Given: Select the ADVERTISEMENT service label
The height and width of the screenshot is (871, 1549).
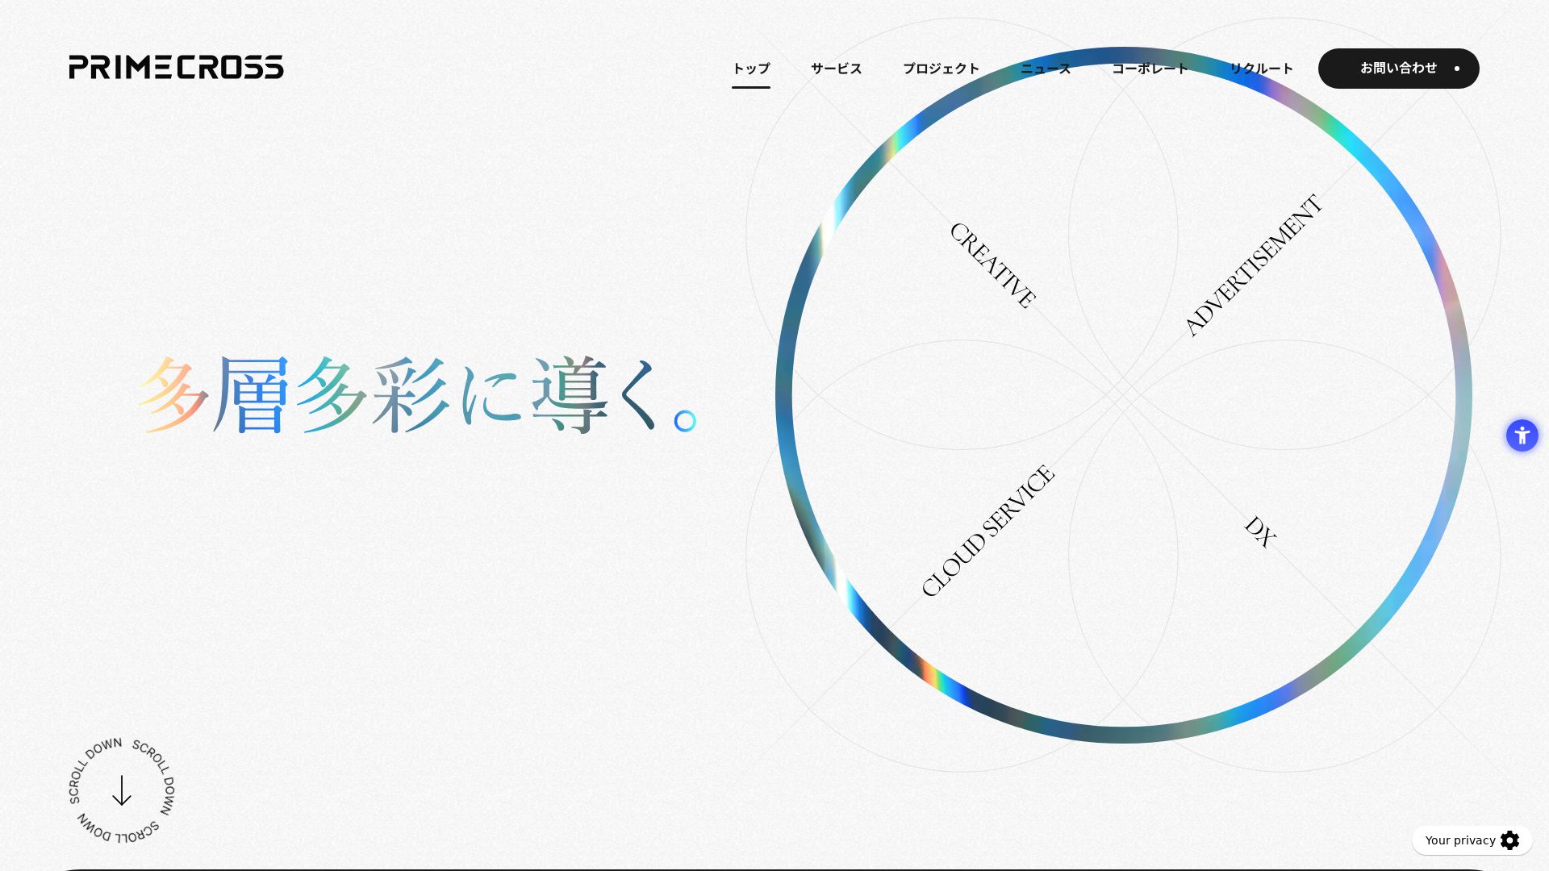Looking at the screenshot, I should click(x=1252, y=265).
